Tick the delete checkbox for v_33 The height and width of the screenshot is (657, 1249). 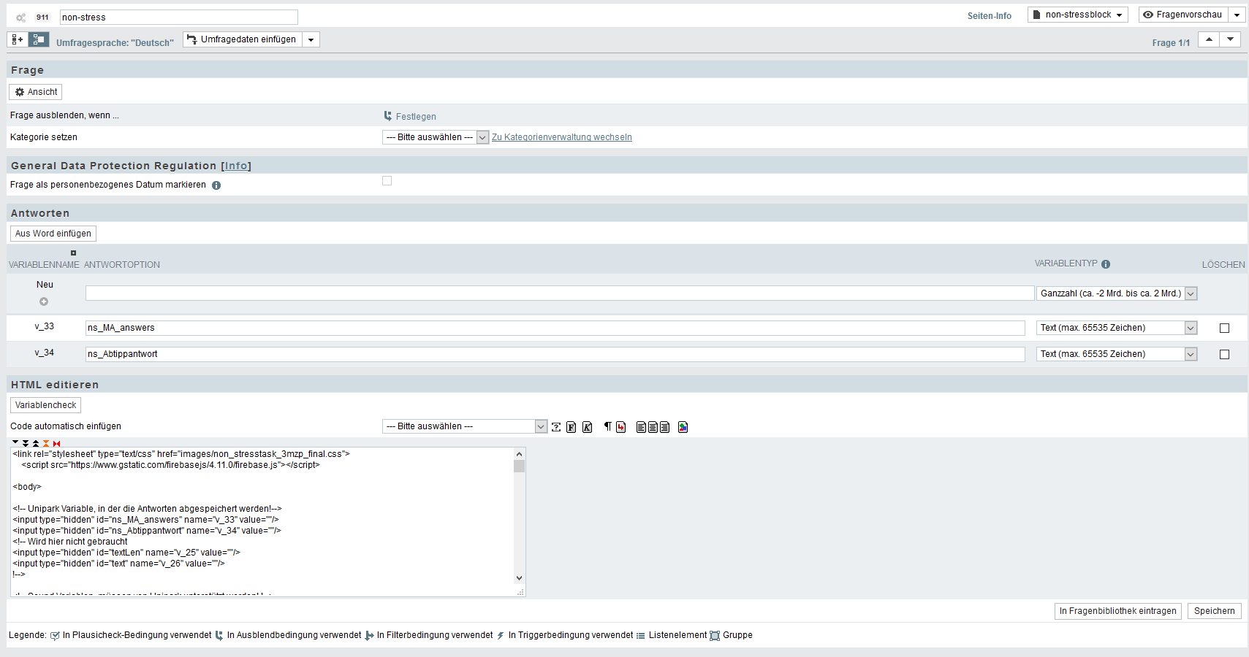(x=1225, y=328)
